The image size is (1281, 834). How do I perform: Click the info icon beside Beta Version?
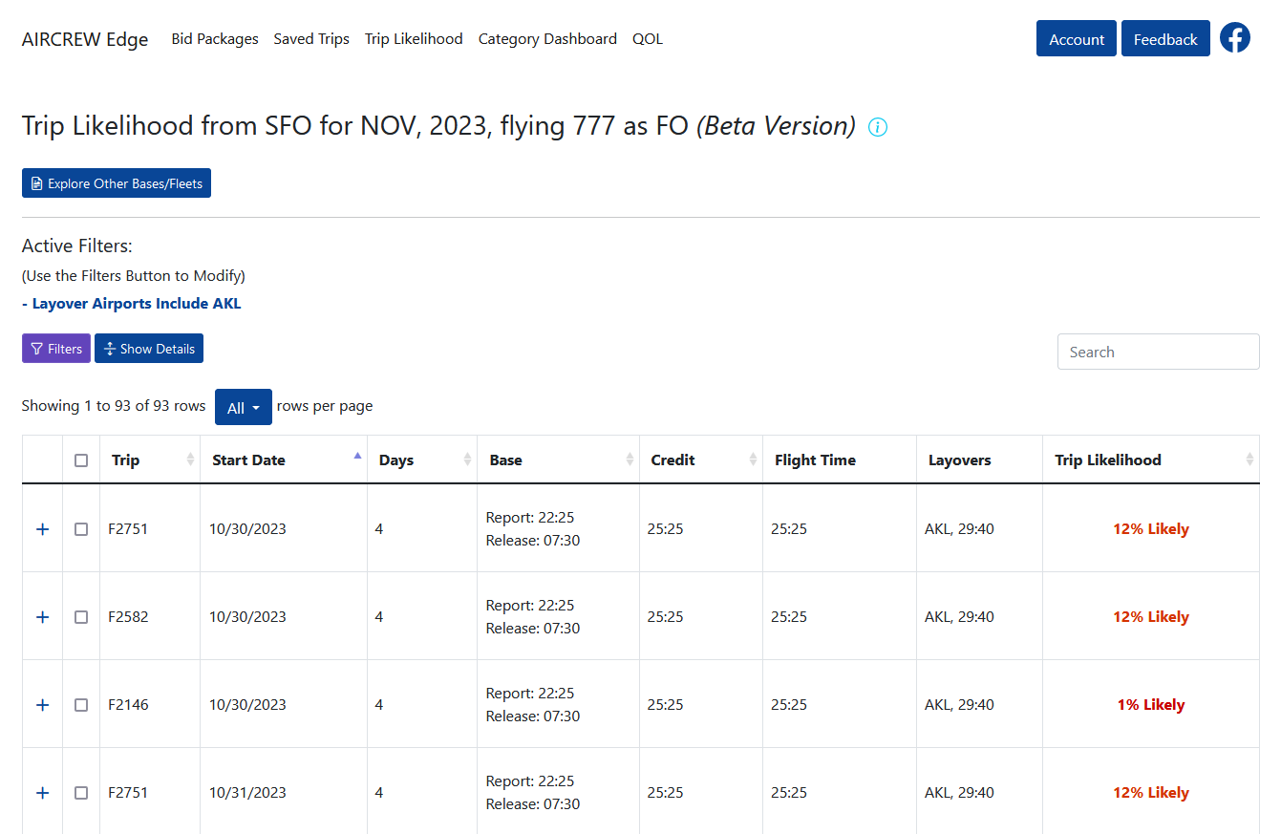coord(878,127)
